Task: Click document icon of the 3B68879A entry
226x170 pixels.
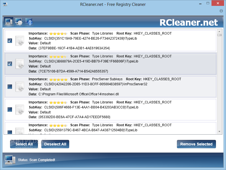Action: tap(20, 64)
